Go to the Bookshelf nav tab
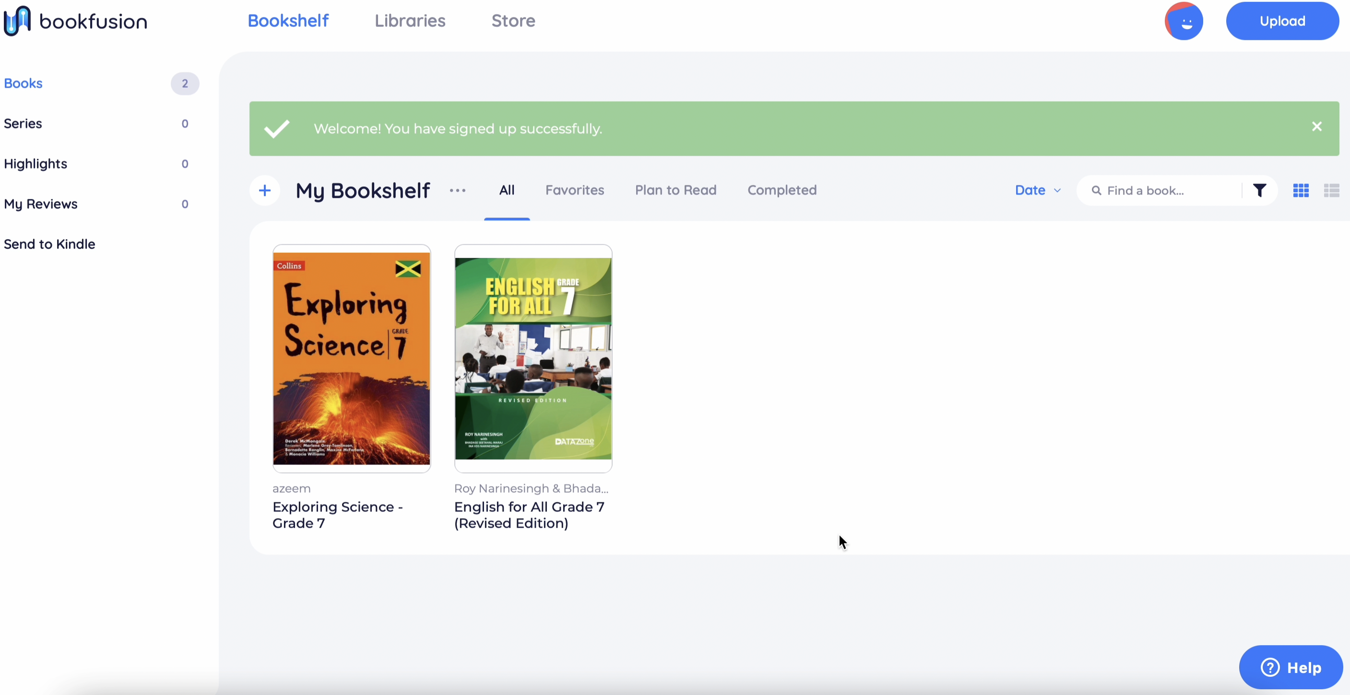1350x695 pixels. (x=288, y=21)
